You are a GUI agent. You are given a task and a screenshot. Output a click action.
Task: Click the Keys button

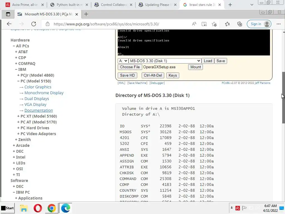(173, 75)
